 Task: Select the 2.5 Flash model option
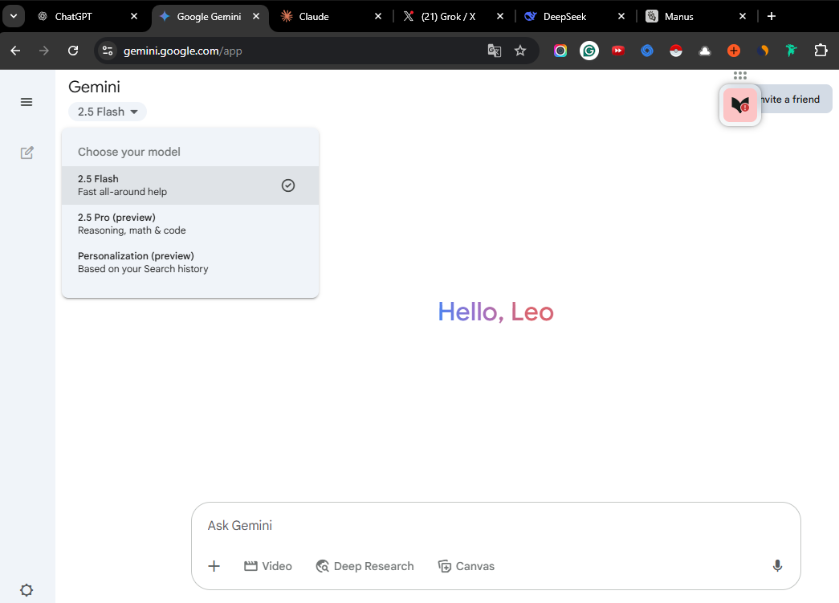click(x=190, y=185)
